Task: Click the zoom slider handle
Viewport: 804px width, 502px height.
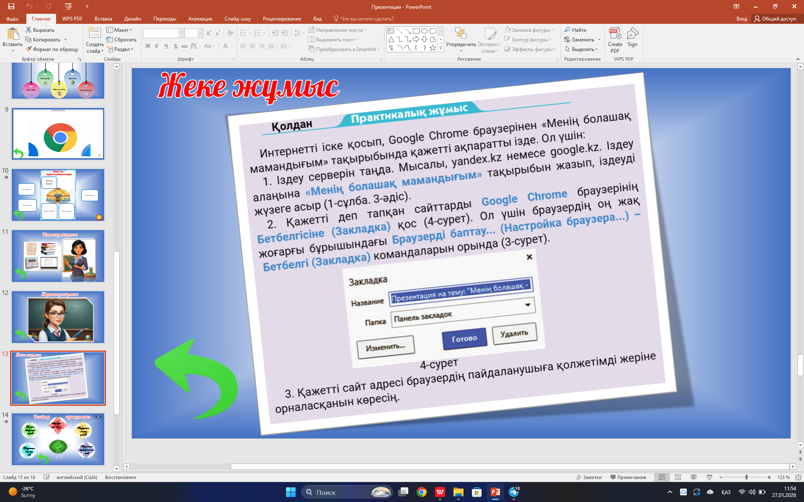Action: tap(746, 477)
